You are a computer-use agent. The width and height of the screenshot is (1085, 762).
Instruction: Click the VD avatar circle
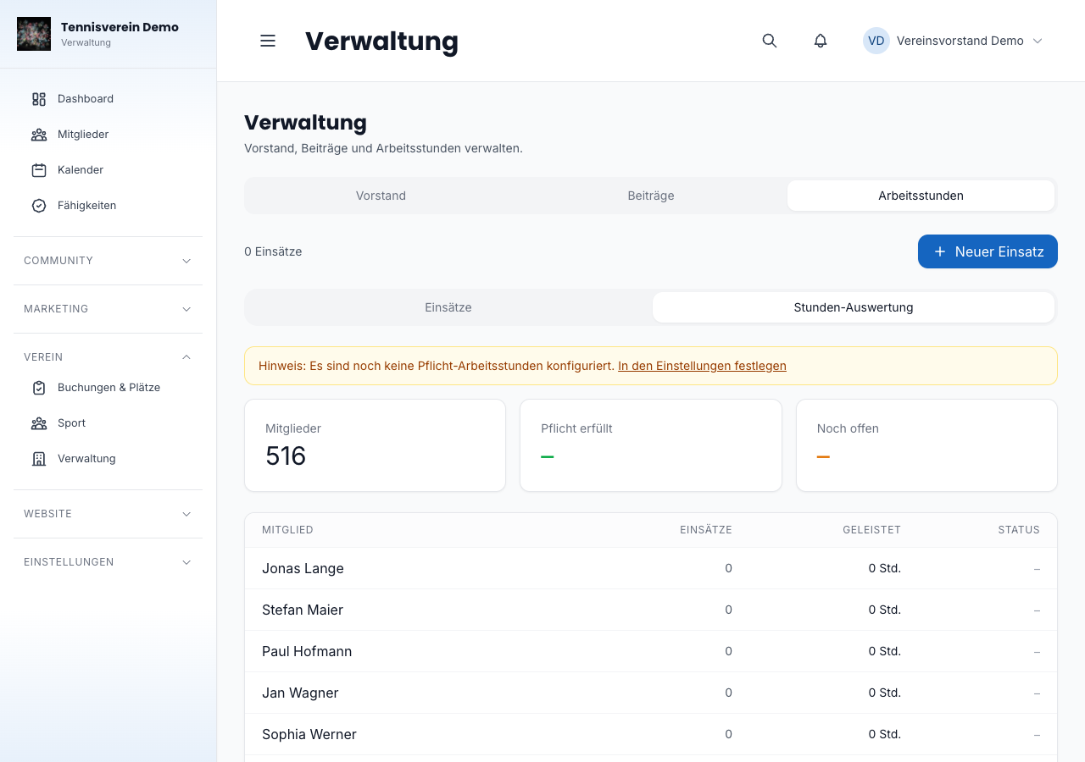876,41
